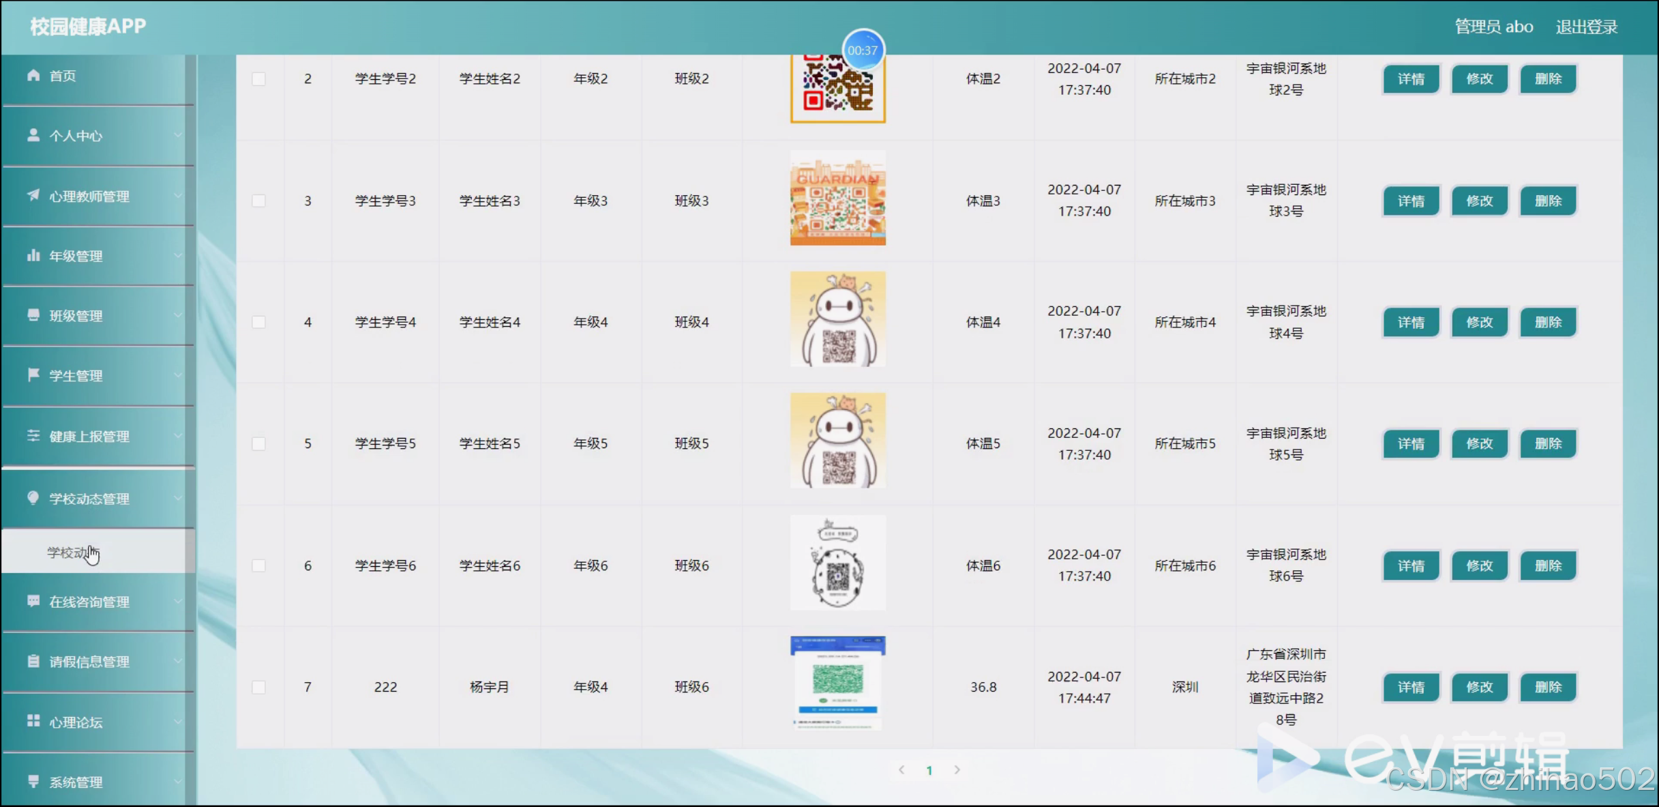Click the flag icon for 学生管理
The width and height of the screenshot is (1659, 807).
click(x=33, y=375)
